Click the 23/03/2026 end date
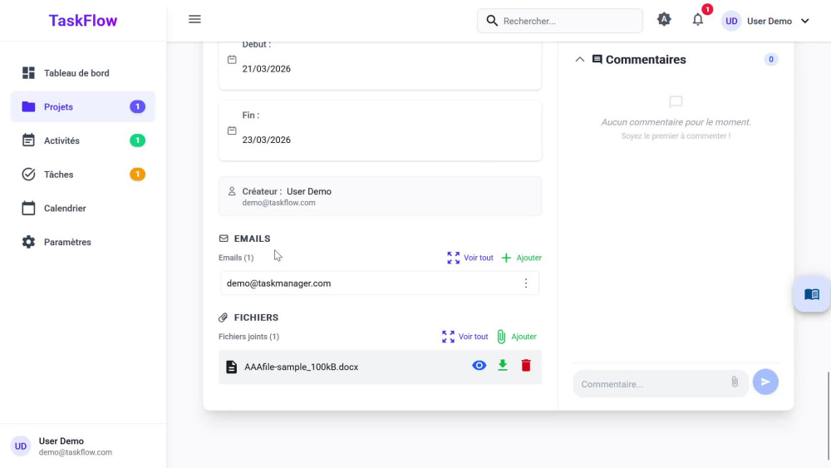 point(267,140)
